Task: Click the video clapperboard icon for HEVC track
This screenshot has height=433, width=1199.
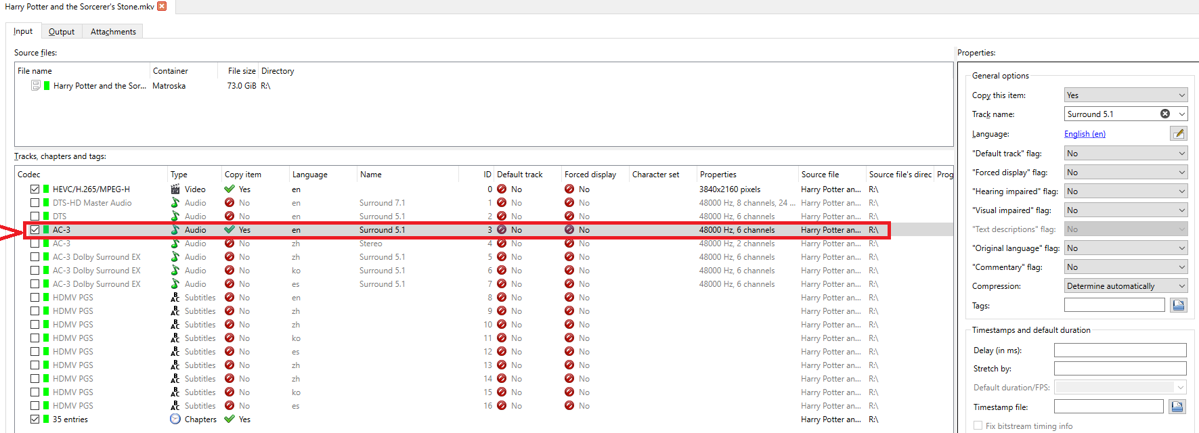Action: coord(175,189)
